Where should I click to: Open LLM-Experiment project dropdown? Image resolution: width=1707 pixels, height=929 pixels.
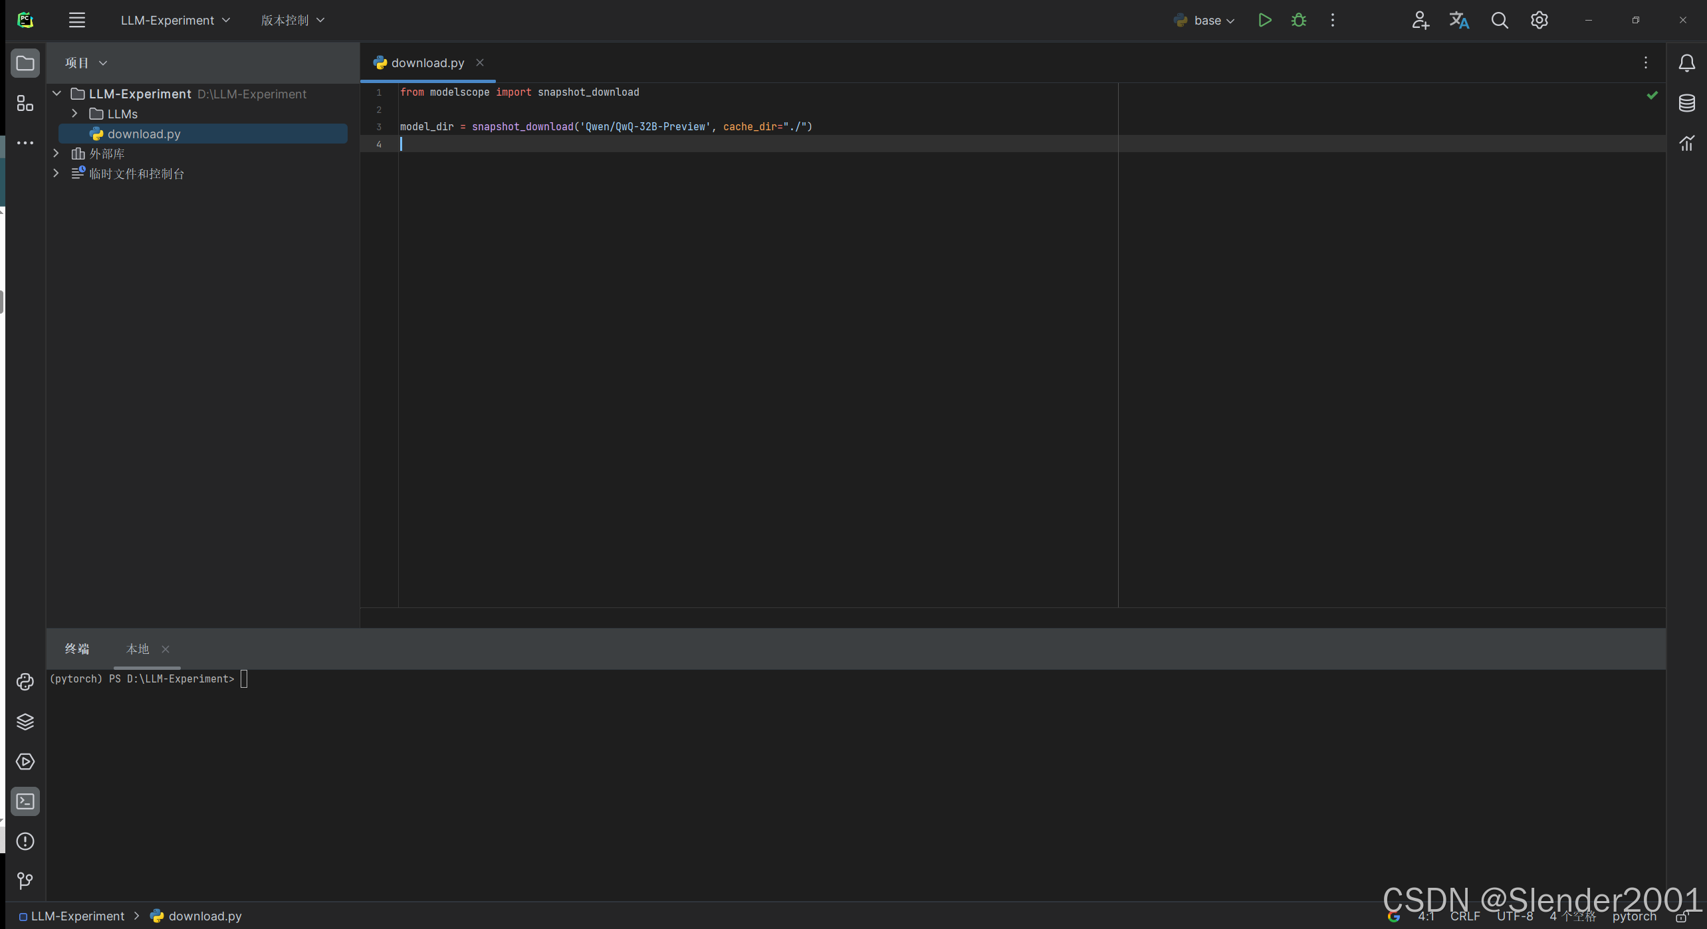(x=175, y=20)
